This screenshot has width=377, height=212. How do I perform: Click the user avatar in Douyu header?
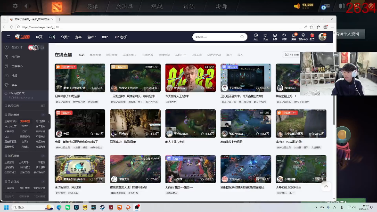coord(322,37)
